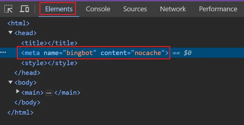The image size is (244, 125).
Task: Click the "nocache" content attribute value
Action: [148, 53]
